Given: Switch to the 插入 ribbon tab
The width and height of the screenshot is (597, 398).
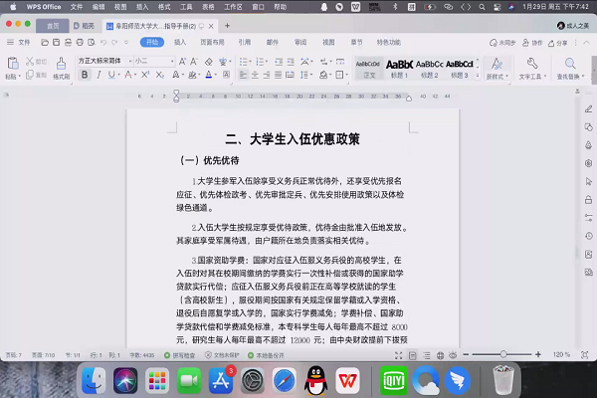Looking at the screenshot, I should 180,43.
